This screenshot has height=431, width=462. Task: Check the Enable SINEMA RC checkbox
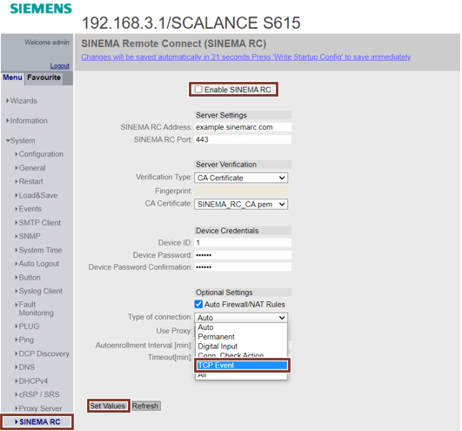(x=198, y=90)
